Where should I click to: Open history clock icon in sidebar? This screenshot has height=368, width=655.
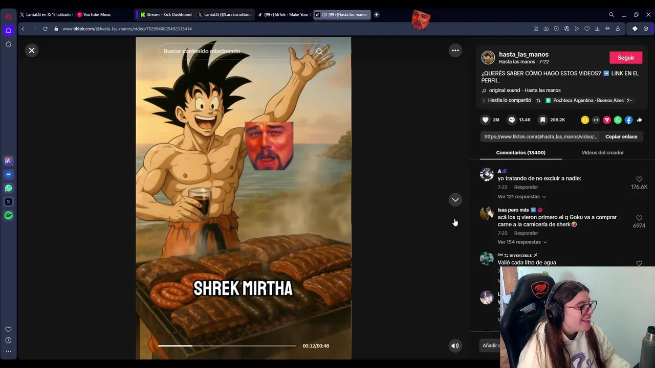point(8,340)
